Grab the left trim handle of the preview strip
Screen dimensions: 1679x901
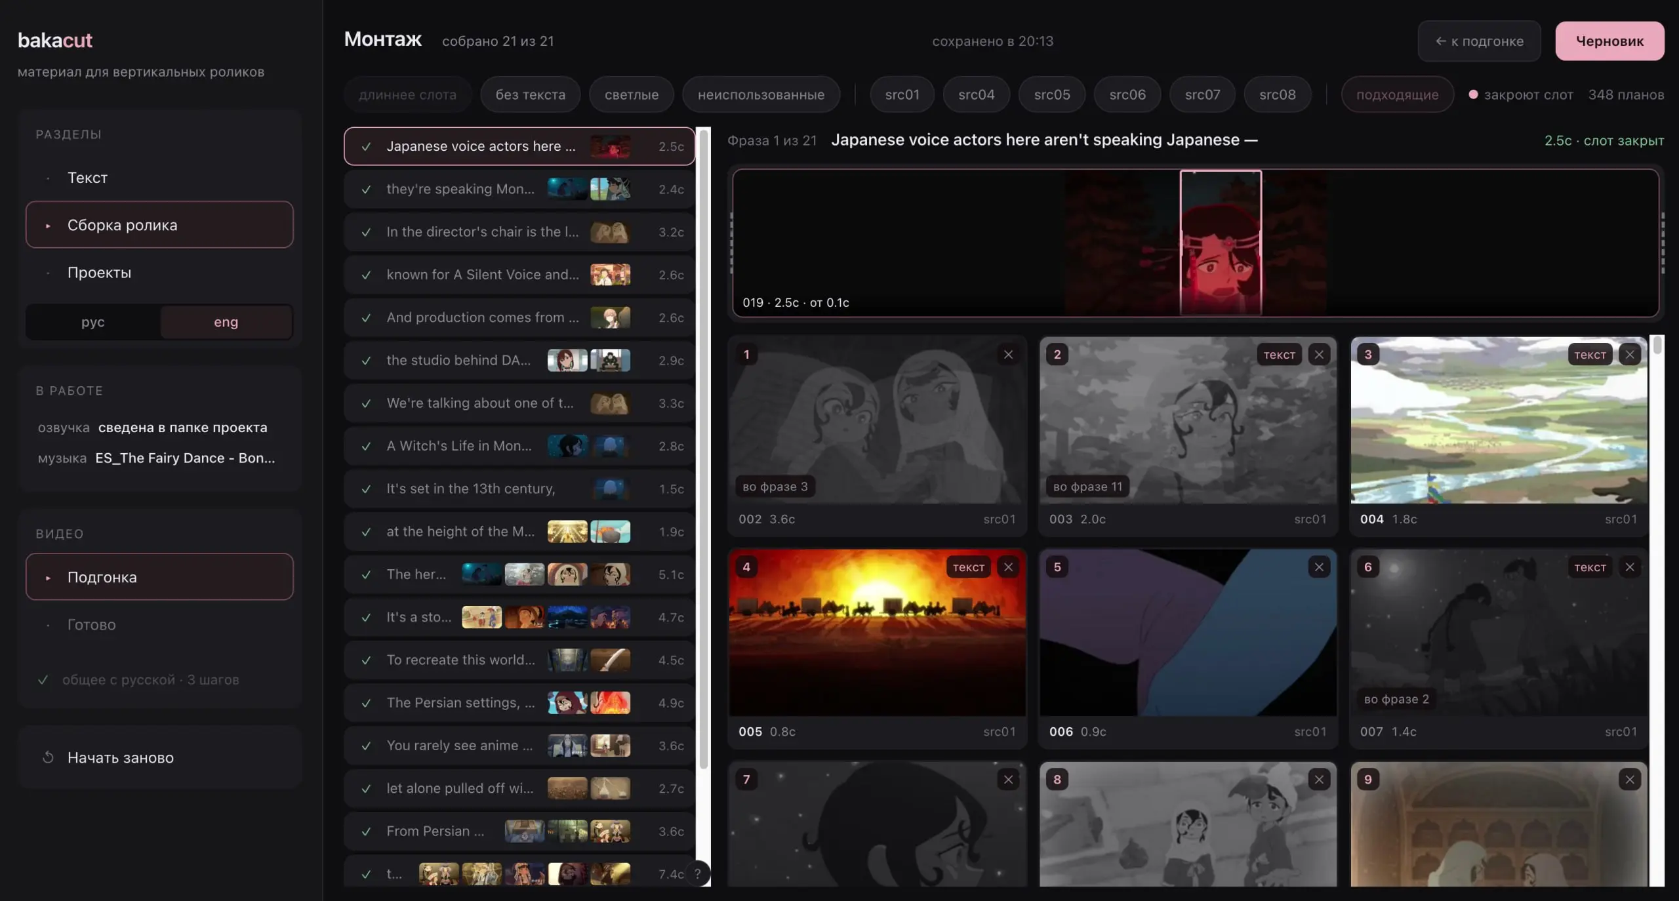(x=731, y=243)
